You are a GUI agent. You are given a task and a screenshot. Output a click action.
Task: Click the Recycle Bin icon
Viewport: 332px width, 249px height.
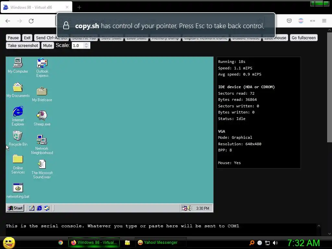coord(18,138)
